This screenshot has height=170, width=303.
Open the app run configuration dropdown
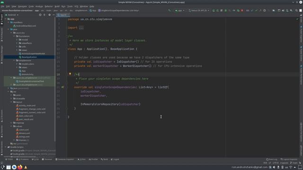180,10
